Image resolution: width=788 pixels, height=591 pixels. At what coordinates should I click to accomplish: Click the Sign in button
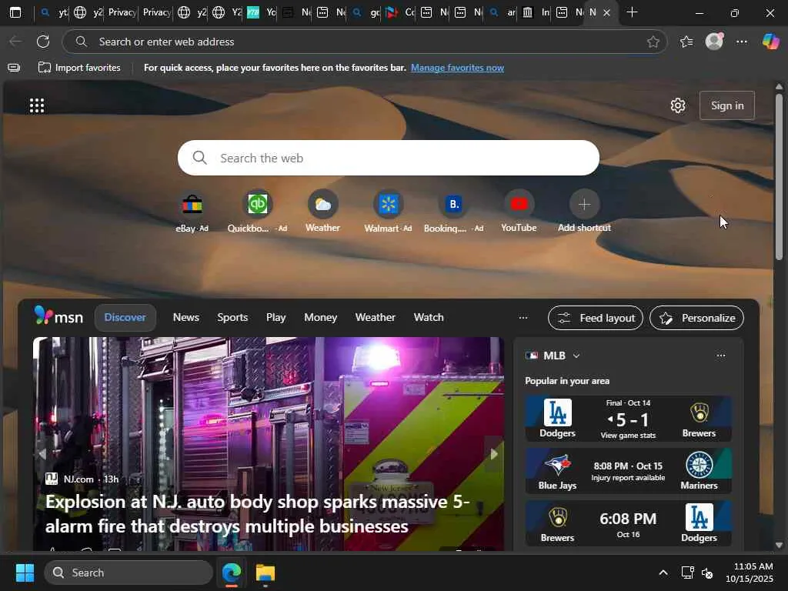(727, 105)
